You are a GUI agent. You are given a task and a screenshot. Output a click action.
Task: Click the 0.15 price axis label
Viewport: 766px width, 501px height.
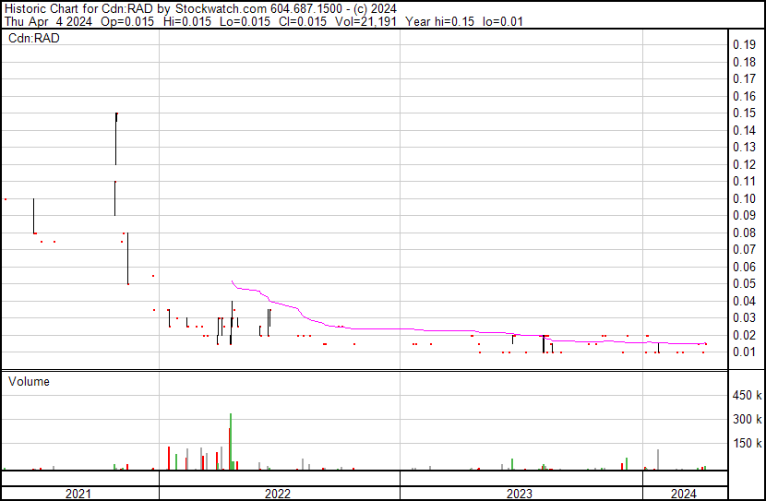(744, 113)
